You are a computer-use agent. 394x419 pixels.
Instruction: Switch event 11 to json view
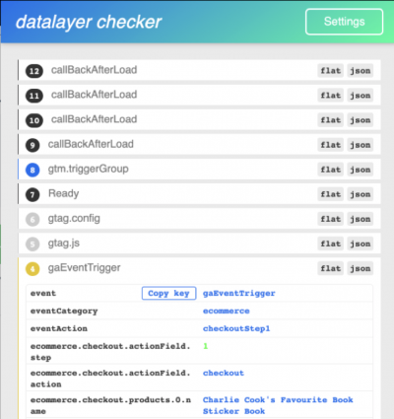click(361, 96)
